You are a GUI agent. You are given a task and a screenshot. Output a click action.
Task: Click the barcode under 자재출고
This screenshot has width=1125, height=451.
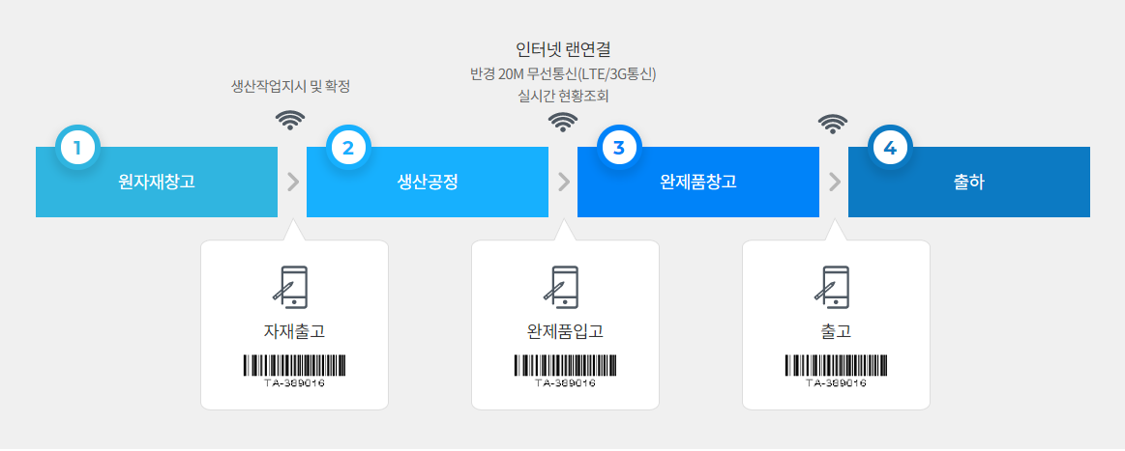294,370
